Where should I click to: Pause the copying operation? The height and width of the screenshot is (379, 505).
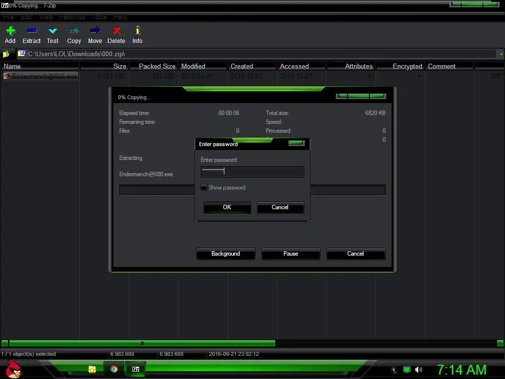290,254
